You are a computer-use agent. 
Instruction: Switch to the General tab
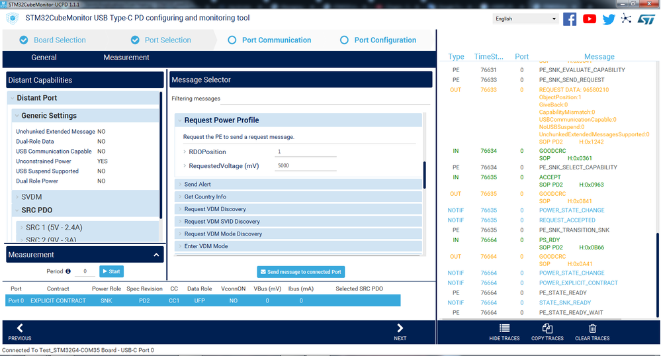tap(44, 58)
